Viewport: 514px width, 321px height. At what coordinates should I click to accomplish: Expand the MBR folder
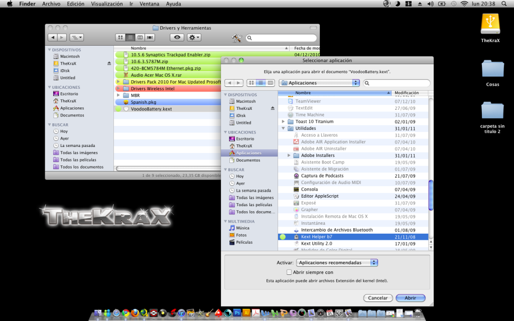118,95
